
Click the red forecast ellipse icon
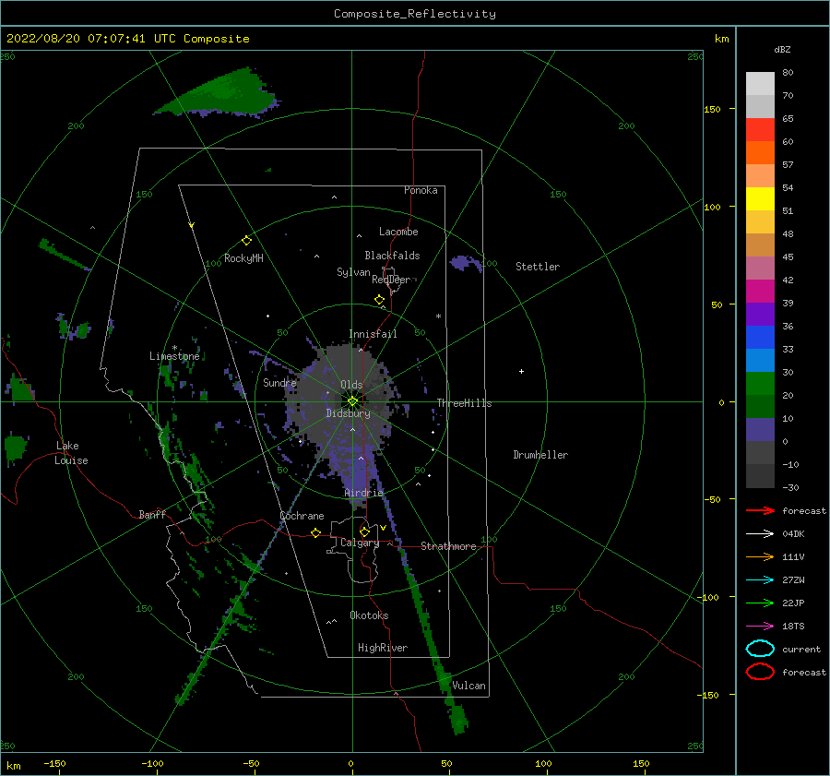pyautogui.click(x=760, y=672)
